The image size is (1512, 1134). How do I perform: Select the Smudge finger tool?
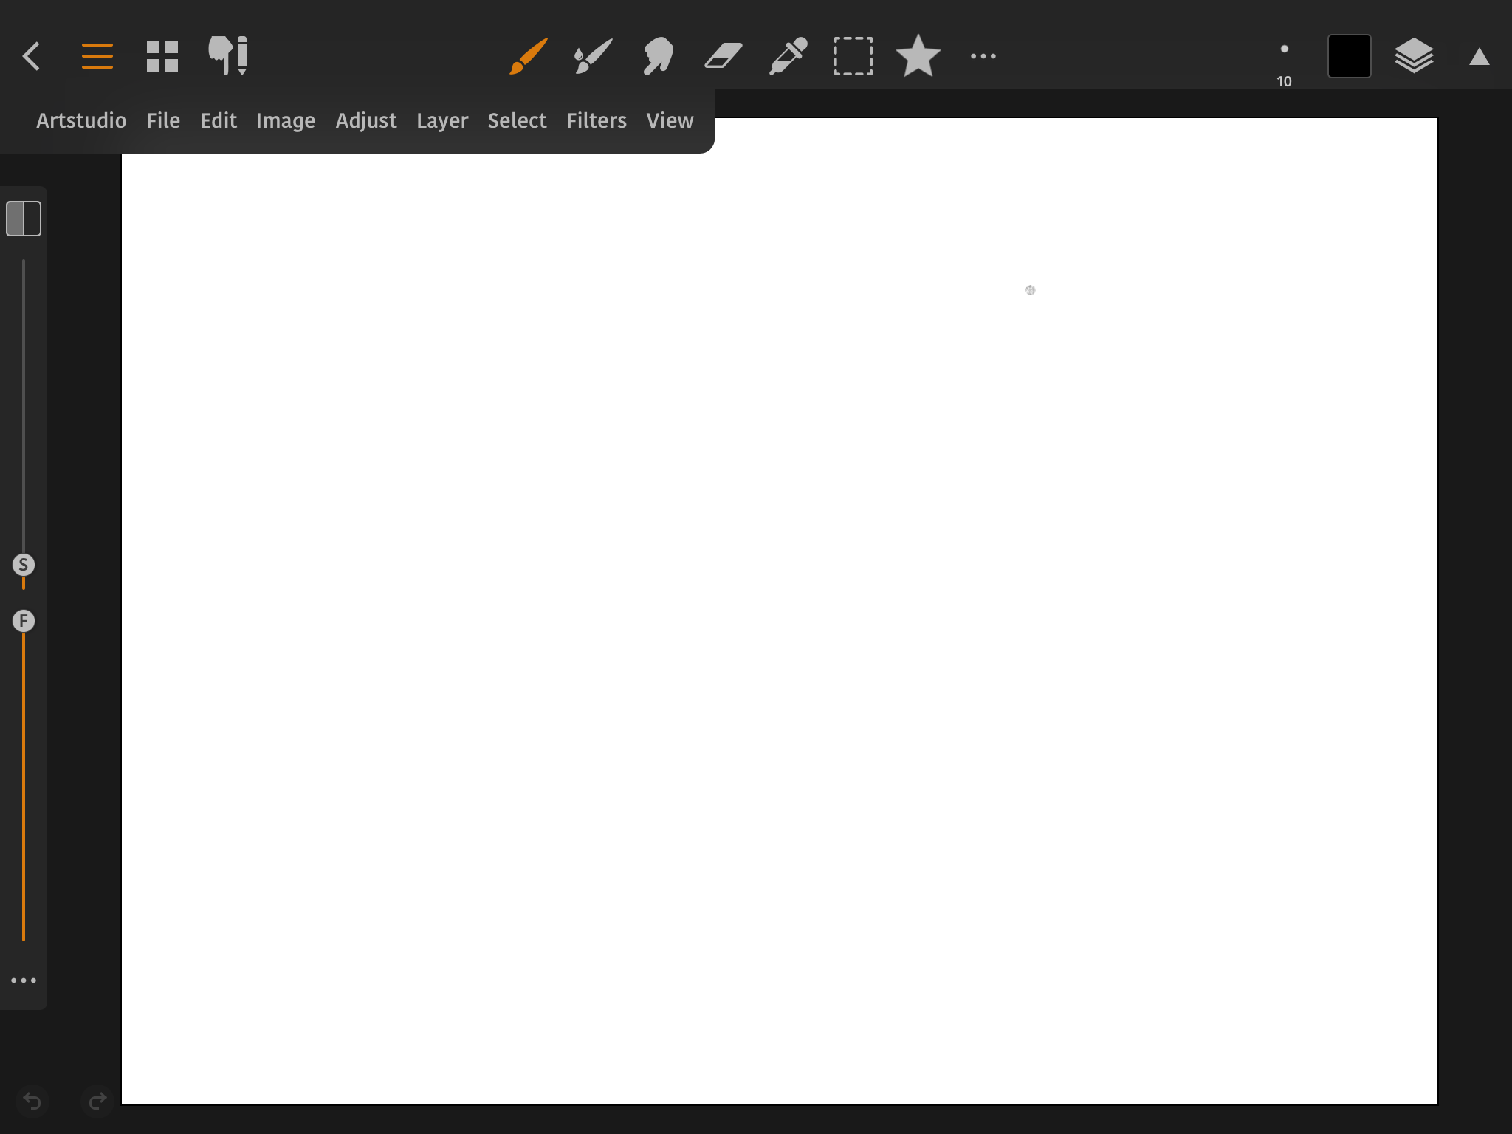(x=658, y=56)
